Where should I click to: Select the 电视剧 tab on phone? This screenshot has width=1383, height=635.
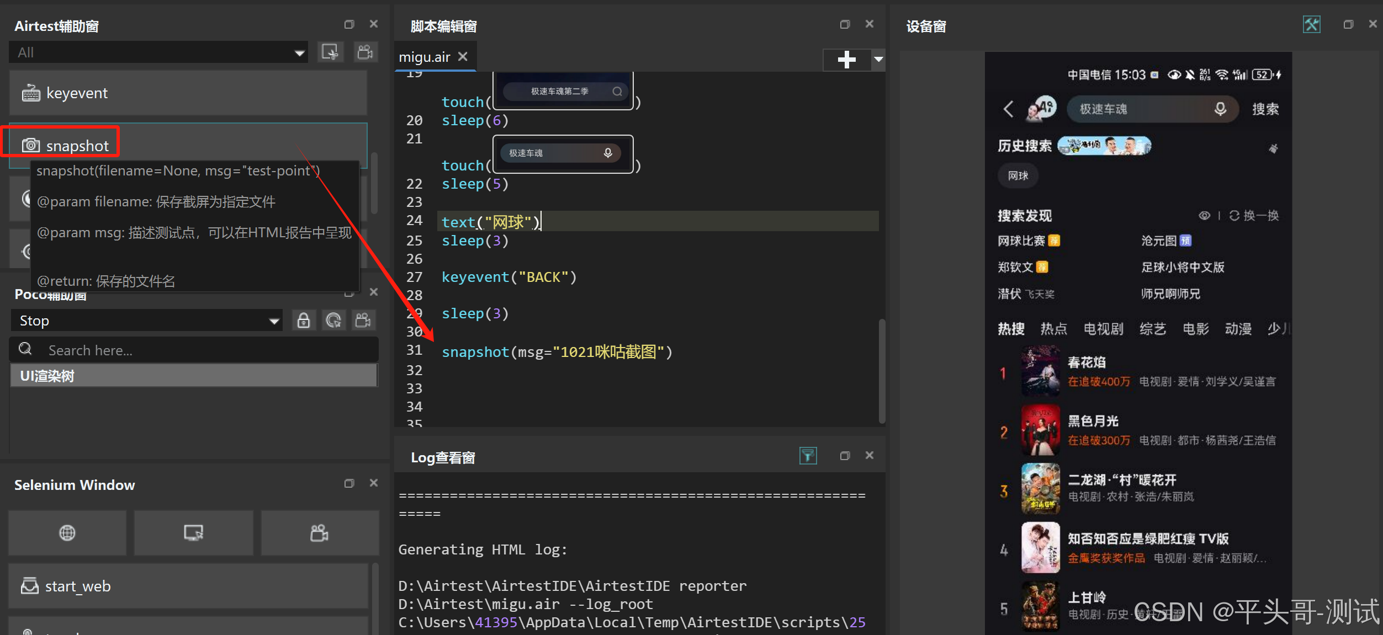(1103, 329)
